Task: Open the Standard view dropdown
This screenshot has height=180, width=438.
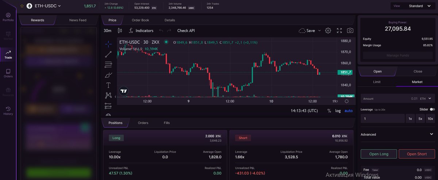Action: point(413,6)
